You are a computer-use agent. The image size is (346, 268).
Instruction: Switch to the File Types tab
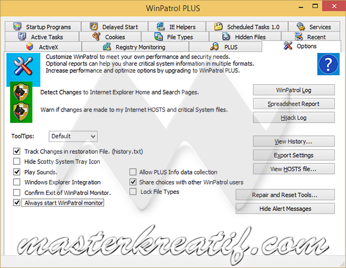tap(175, 37)
